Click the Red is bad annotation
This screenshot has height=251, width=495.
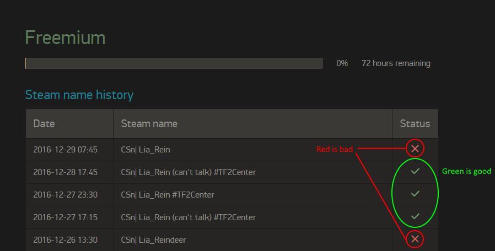tap(334, 149)
